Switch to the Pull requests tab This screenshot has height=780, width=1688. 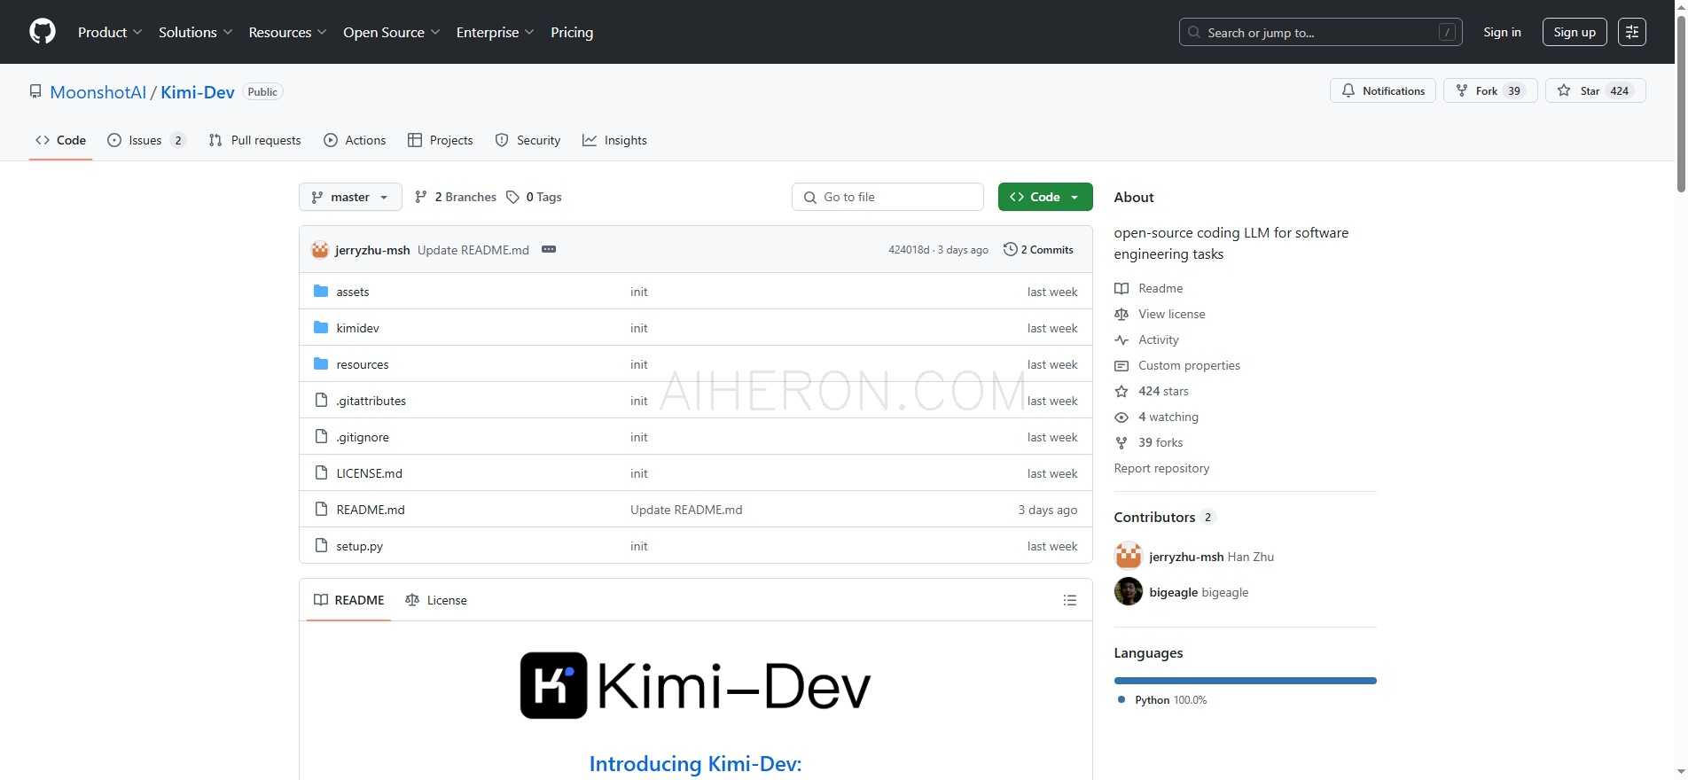pyautogui.click(x=255, y=140)
